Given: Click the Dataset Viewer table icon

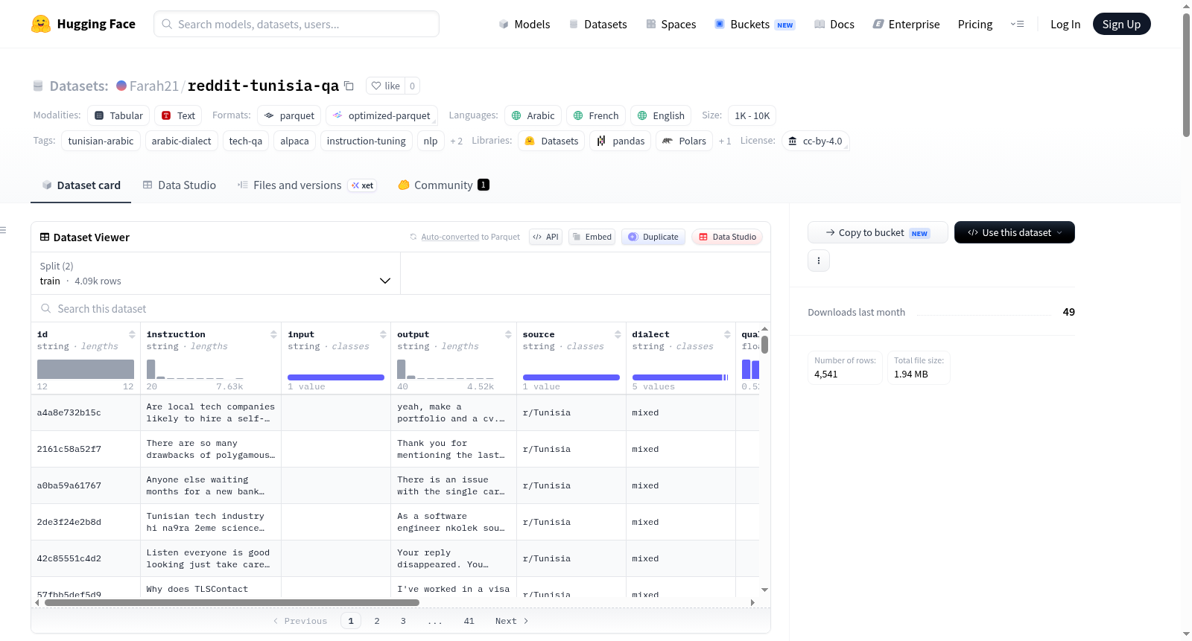Looking at the screenshot, I should point(45,237).
